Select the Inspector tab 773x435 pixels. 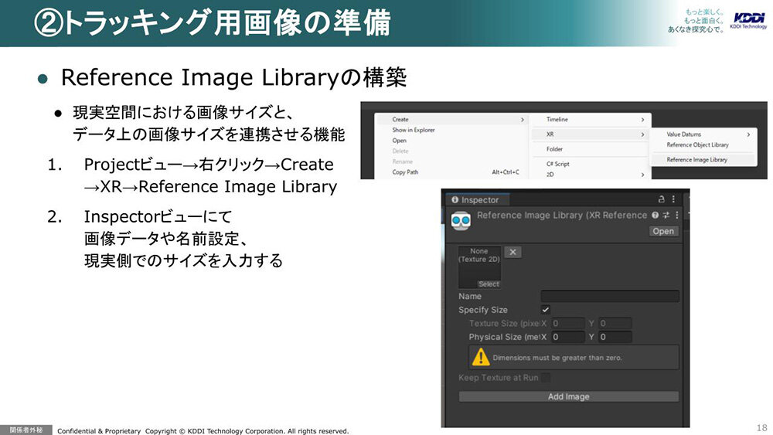[x=475, y=200]
